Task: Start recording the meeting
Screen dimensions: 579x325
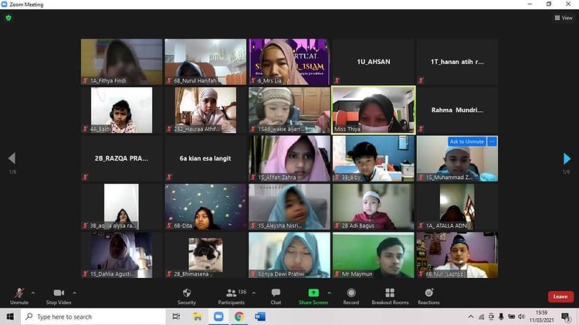Action: (351, 296)
